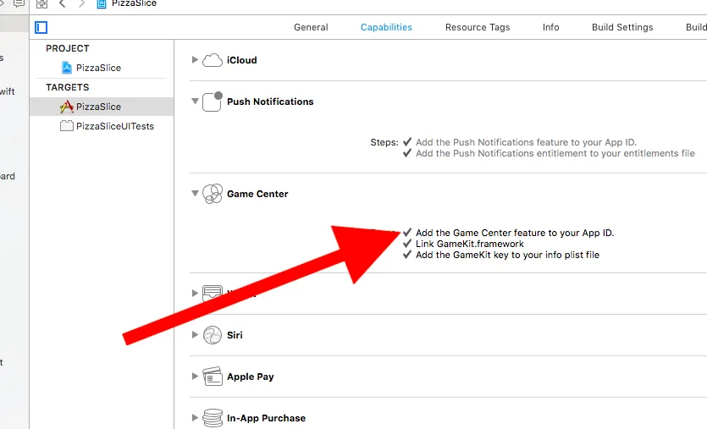Open the Build Settings tab
The image size is (707, 429).
622,27
